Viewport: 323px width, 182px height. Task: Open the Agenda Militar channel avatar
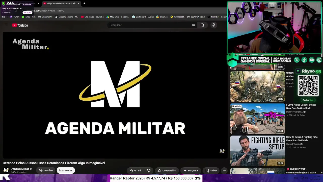(6, 170)
